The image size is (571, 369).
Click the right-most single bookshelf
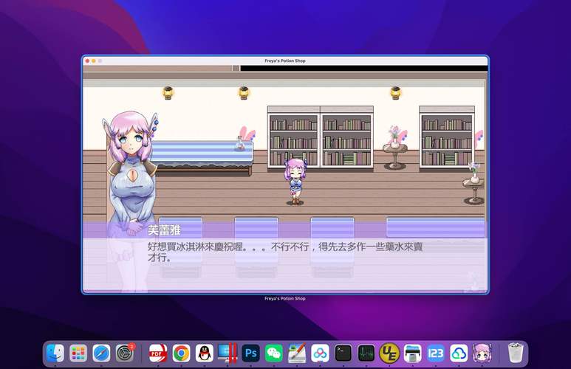pyautogui.click(x=447, y=137)
